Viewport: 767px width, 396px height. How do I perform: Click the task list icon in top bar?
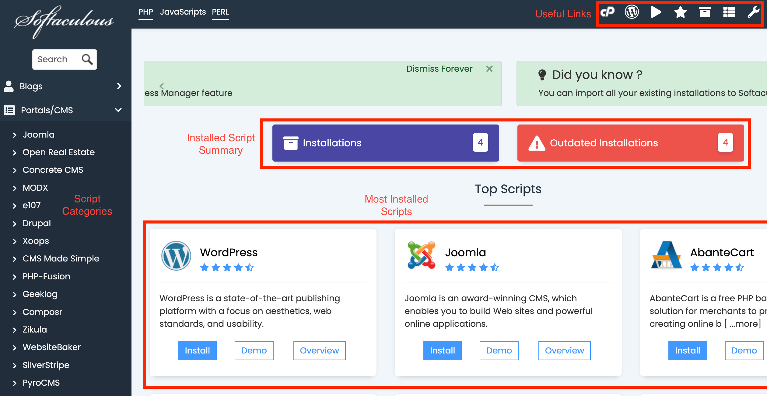point(729,12)
